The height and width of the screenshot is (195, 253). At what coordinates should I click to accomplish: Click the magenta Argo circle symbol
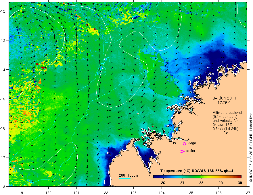coord(184,144)
